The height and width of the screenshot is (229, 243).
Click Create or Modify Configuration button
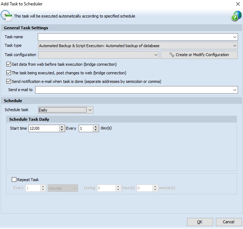click(199, 55)
